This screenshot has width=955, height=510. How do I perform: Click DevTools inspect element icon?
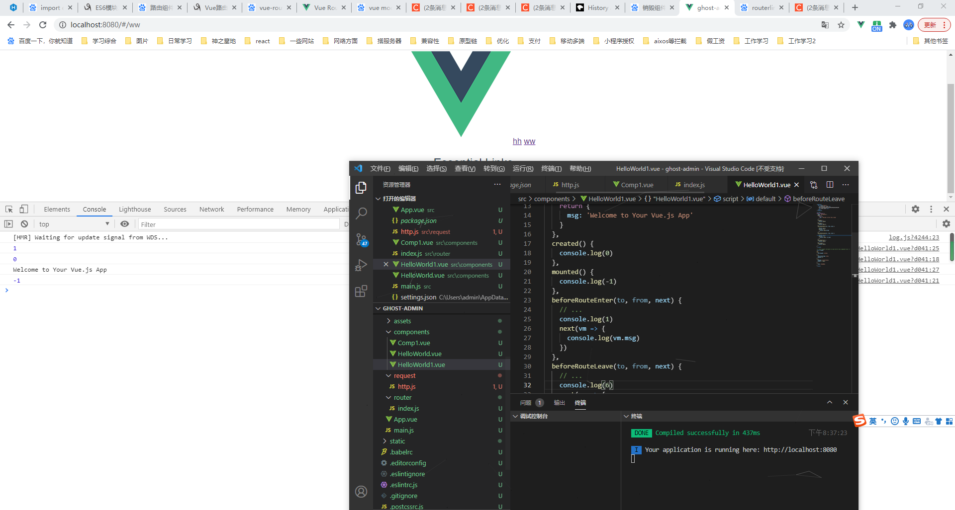click(x=9, y=209)
